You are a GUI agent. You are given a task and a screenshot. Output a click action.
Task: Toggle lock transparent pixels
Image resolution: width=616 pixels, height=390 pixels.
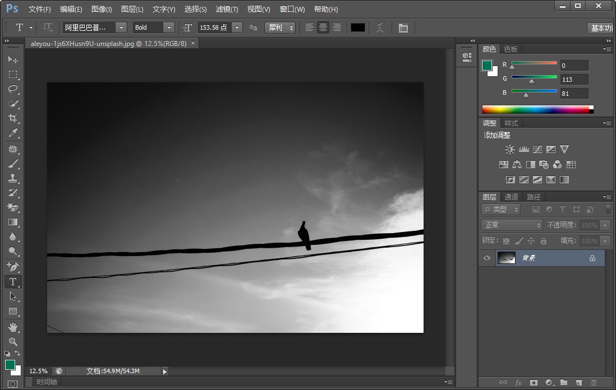[506, 241]
